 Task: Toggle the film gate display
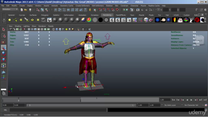pyautogui.click(x=32, y=29)
